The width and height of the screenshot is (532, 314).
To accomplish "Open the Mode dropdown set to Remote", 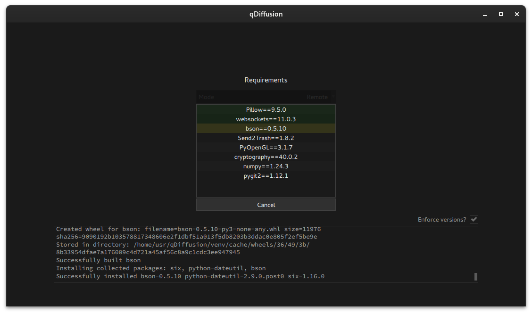I will tap(266, 97).
